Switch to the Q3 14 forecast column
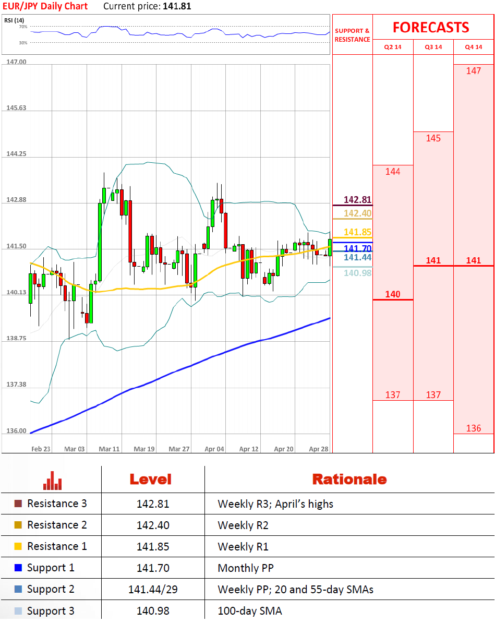The height and width of the screenshot is (623, 495). (433, 47)
